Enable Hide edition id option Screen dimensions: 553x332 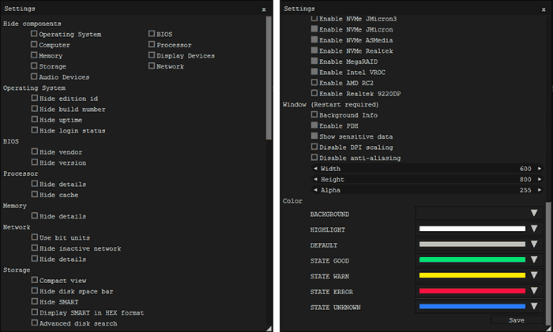(x=34, y=98)
